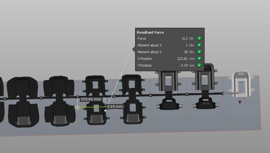Select the 3.19 mm dimension label
270x153 pixels.
tap(115, 107)
